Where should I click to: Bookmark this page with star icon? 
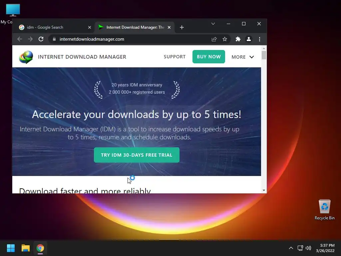pyautogui.click(x=225, y=39)
